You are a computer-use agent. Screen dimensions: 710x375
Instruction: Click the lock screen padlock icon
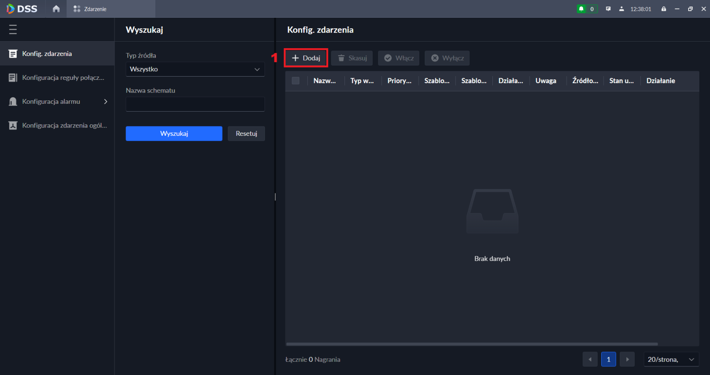[x=663, y=9]
